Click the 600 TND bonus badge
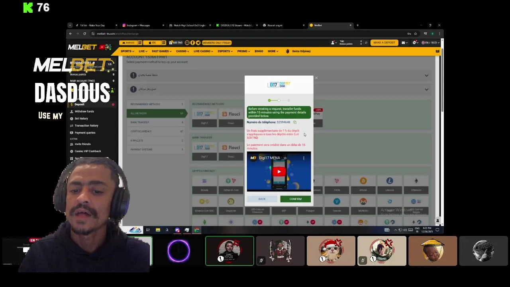510x287 pixels. click(176, 43)
